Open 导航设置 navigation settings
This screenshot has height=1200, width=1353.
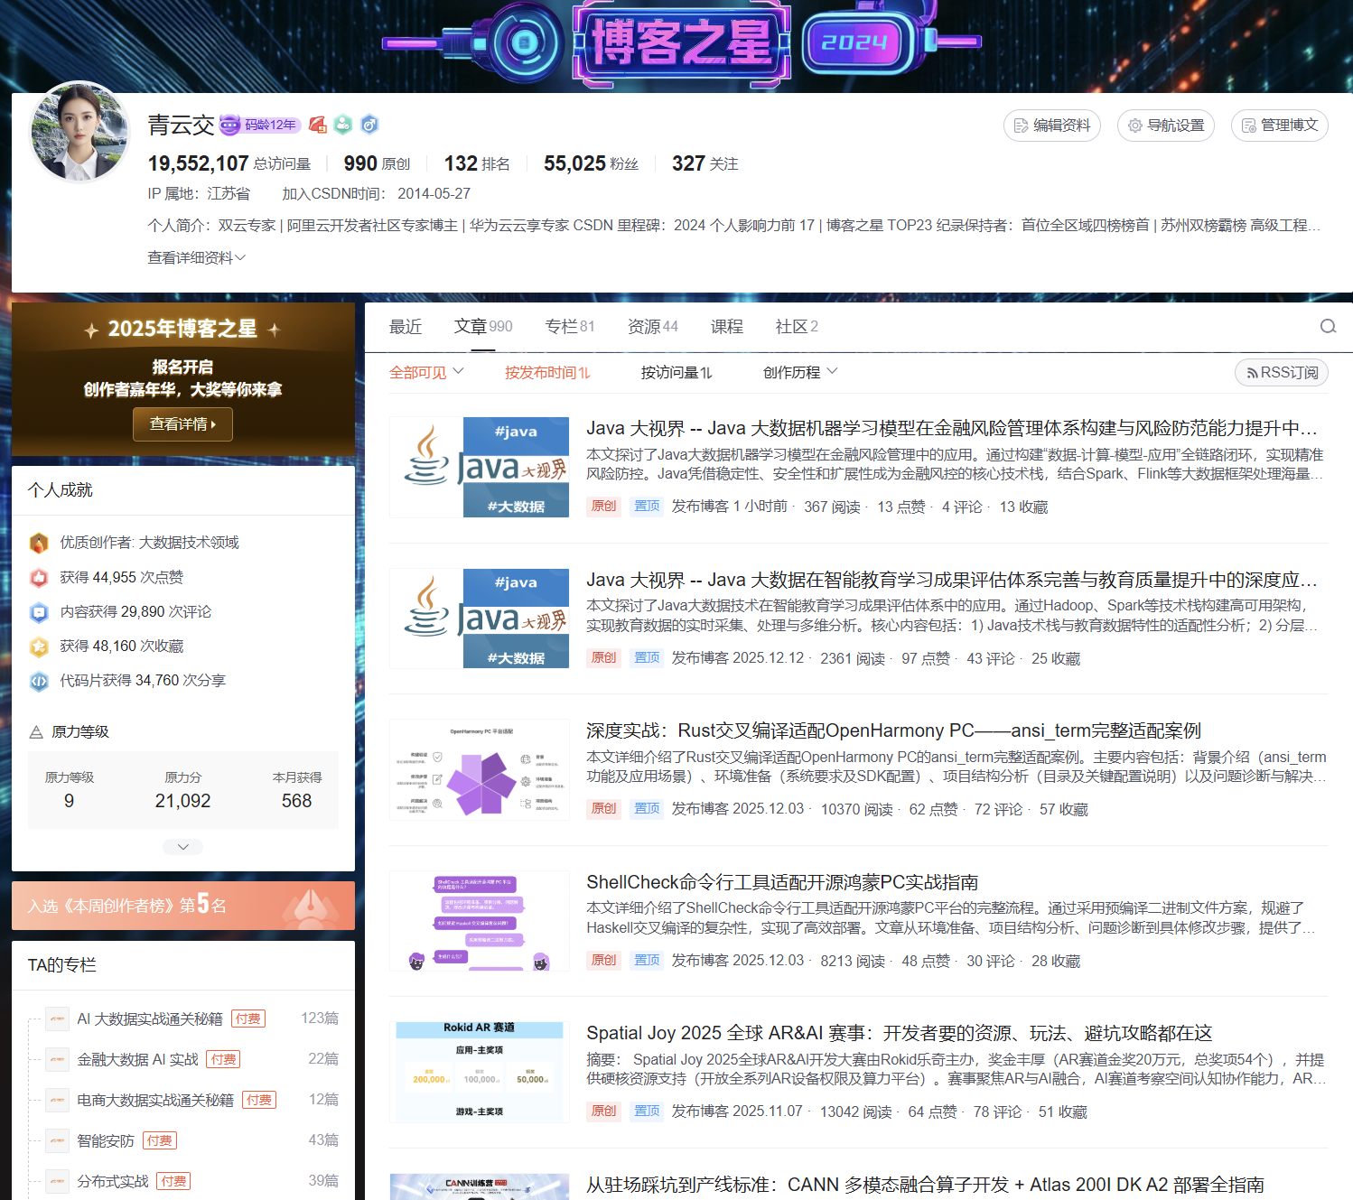pyautogui.click(x=1166, y=126)
